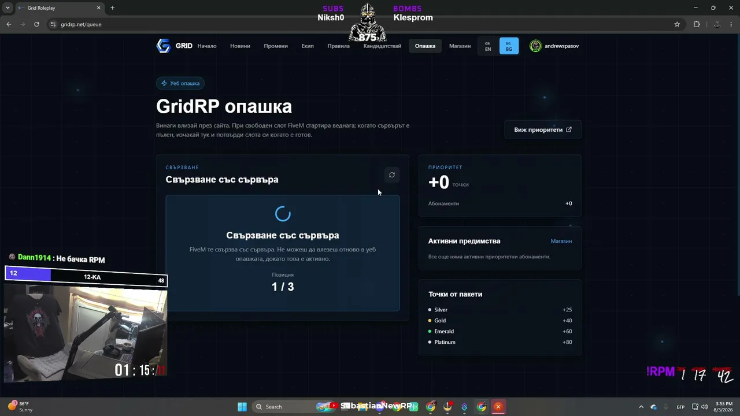Click the Магазин link in Активни предимства

(x=561, y=241)
